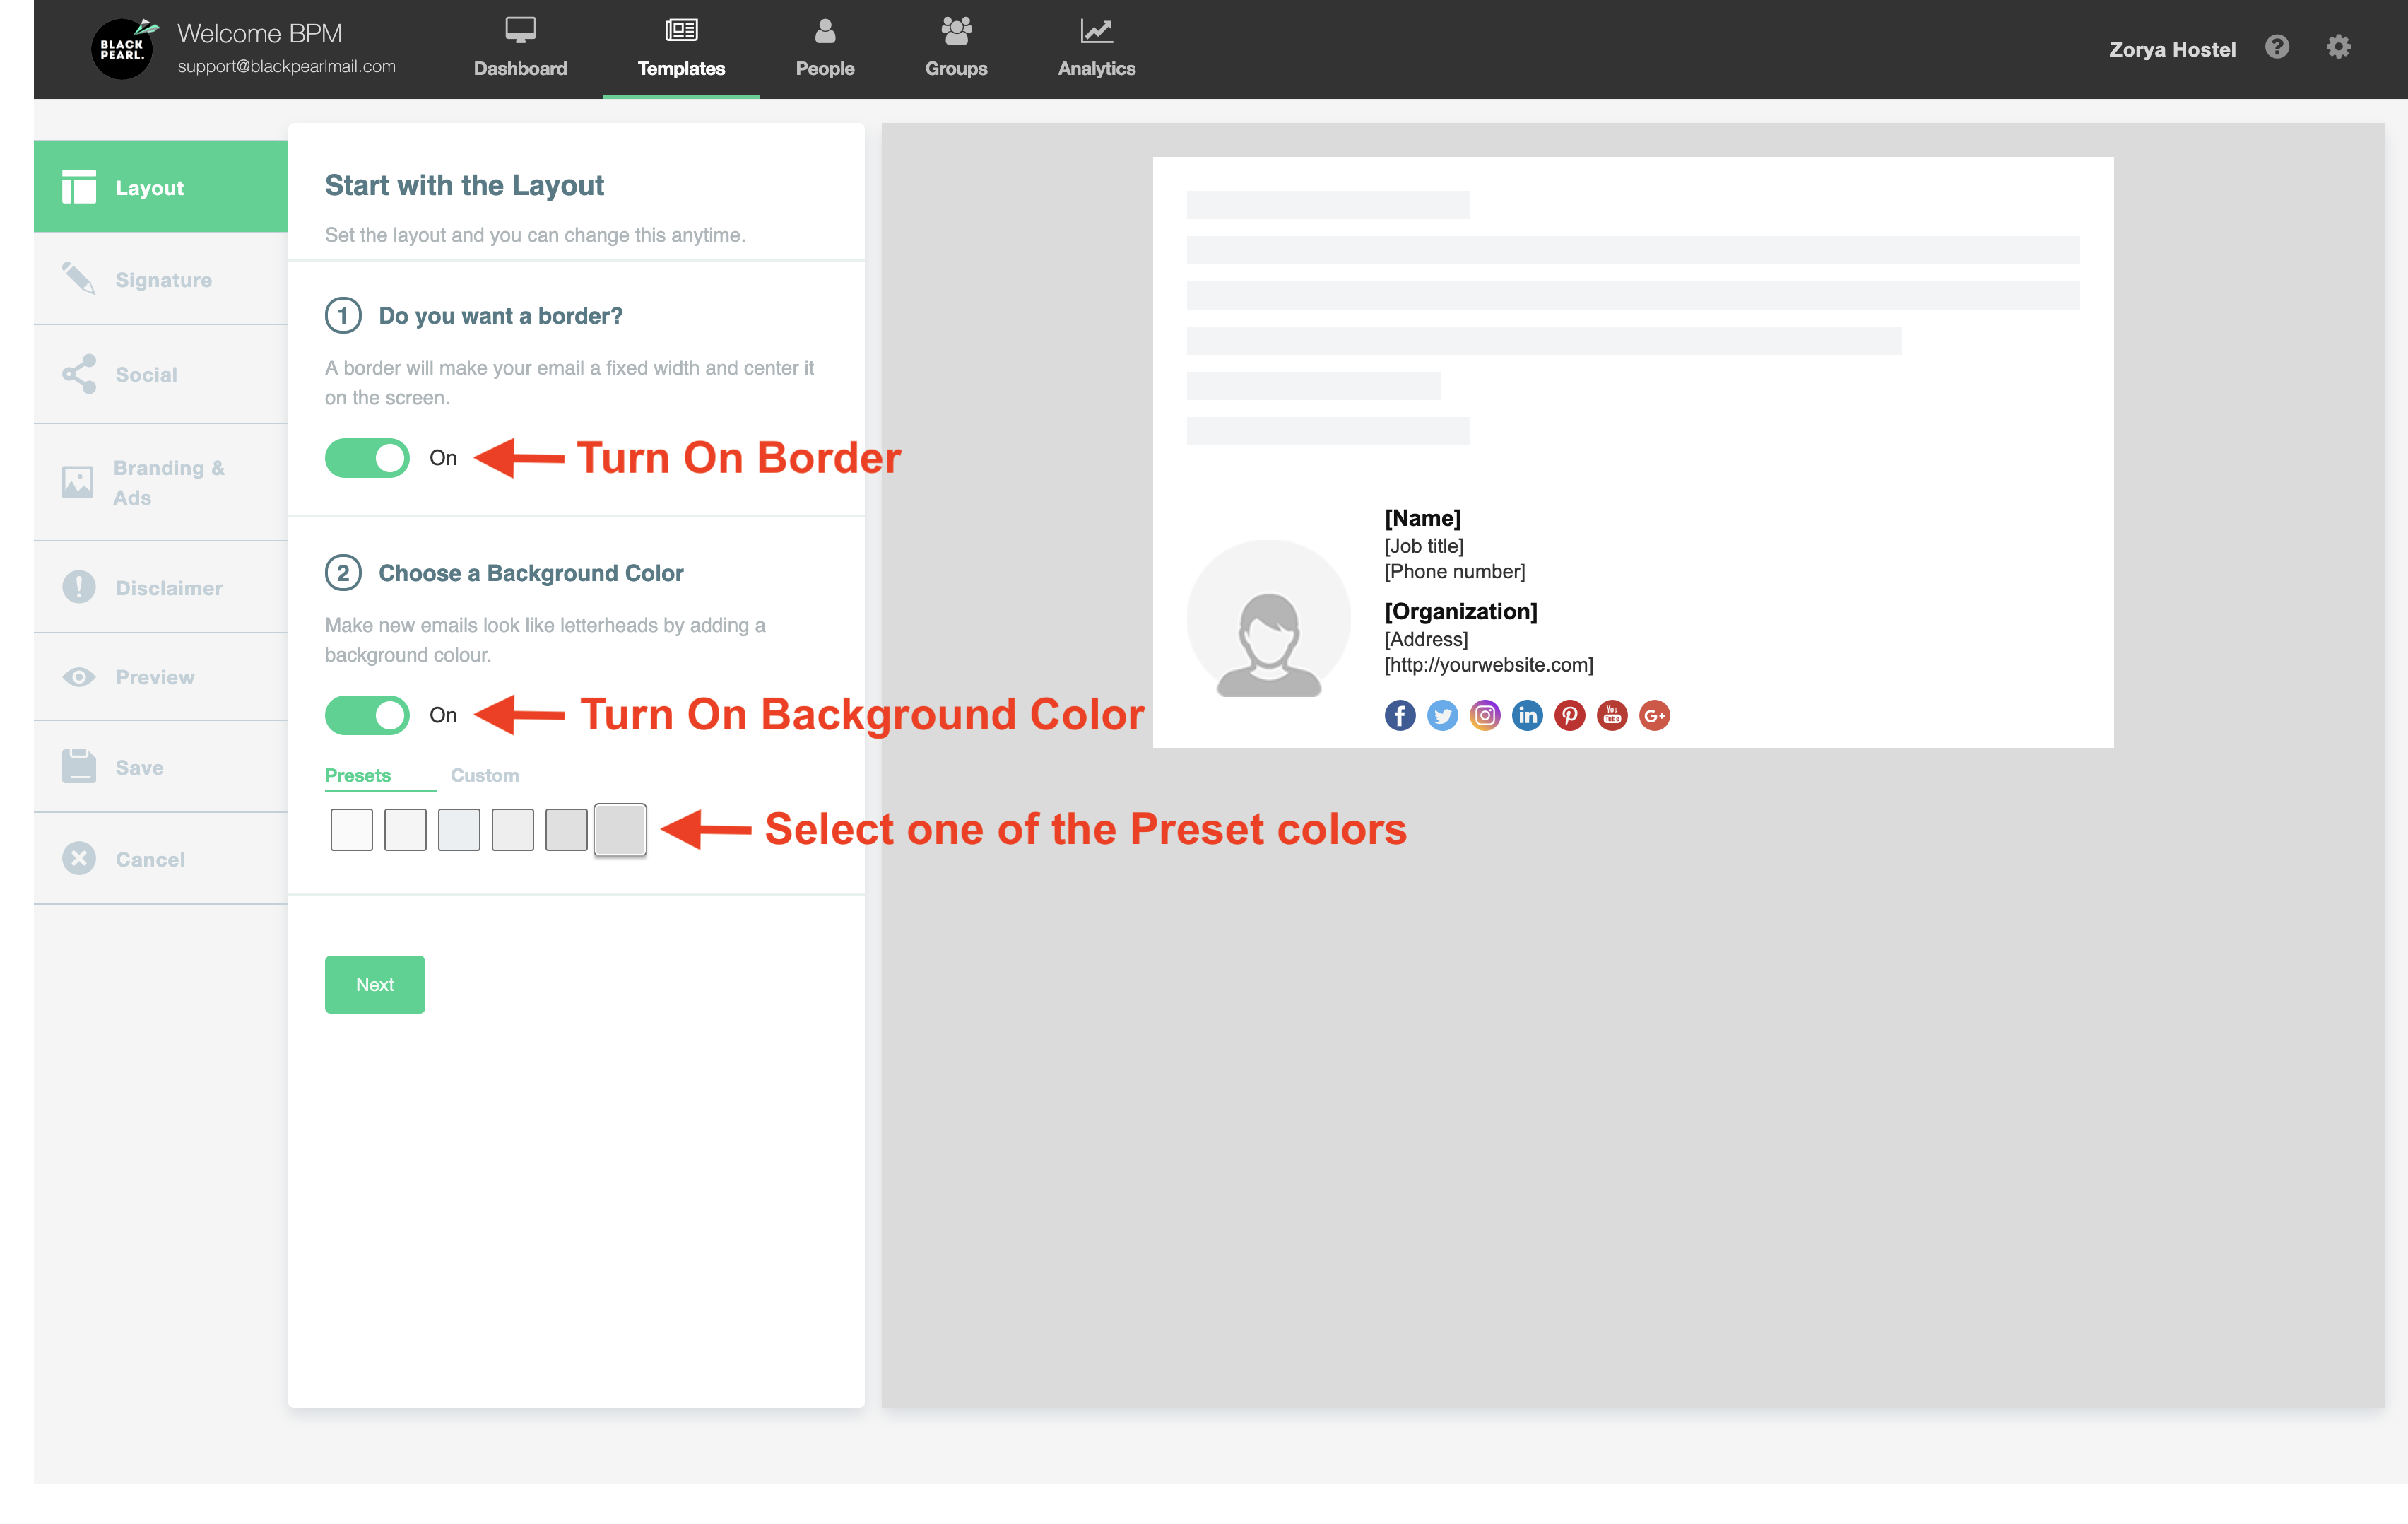
Task: Click the YouTube icon in signature preview
Action: 1612,715
